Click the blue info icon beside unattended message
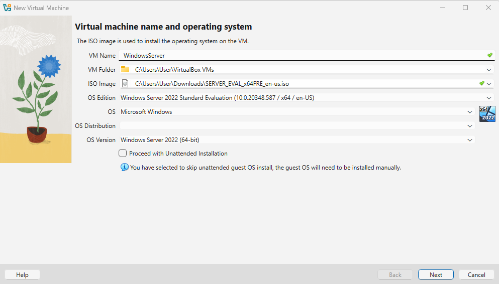This screenshot has height=284, width=499. [125, 167]
